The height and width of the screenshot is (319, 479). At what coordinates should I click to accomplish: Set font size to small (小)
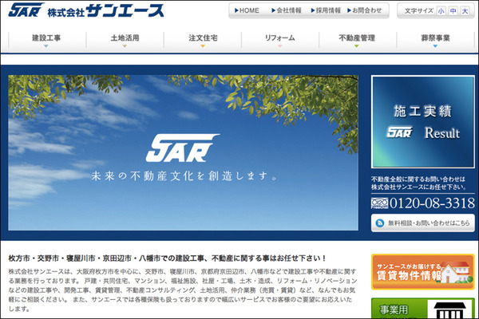tap(441, 11)
